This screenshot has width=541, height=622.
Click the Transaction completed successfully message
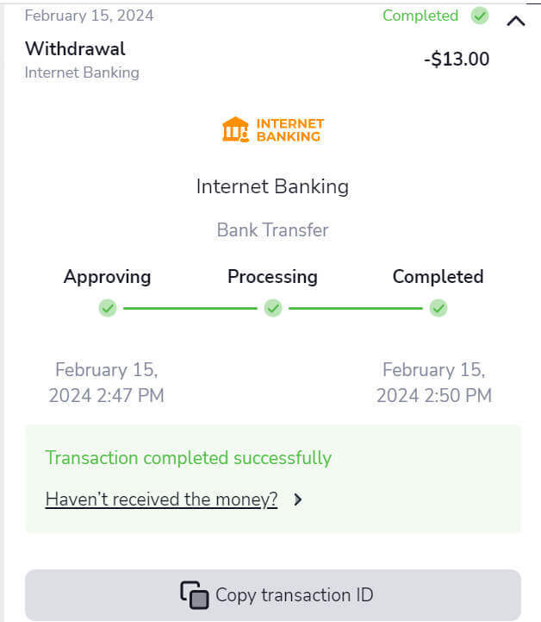coord(188,457)
